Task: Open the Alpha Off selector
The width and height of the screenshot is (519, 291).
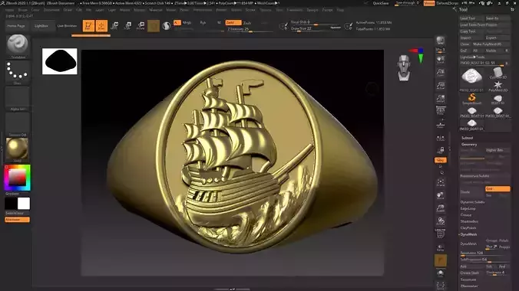Action: [18, 99]
